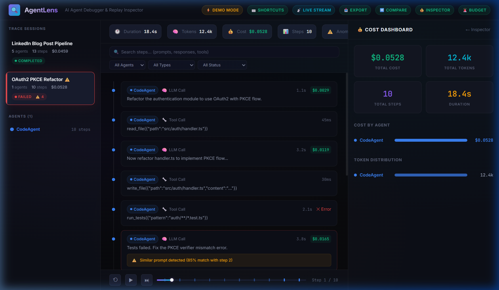Open the Now refactor handler.ts step
Viewport: 499px width, 290px height.
click(229, 154)
